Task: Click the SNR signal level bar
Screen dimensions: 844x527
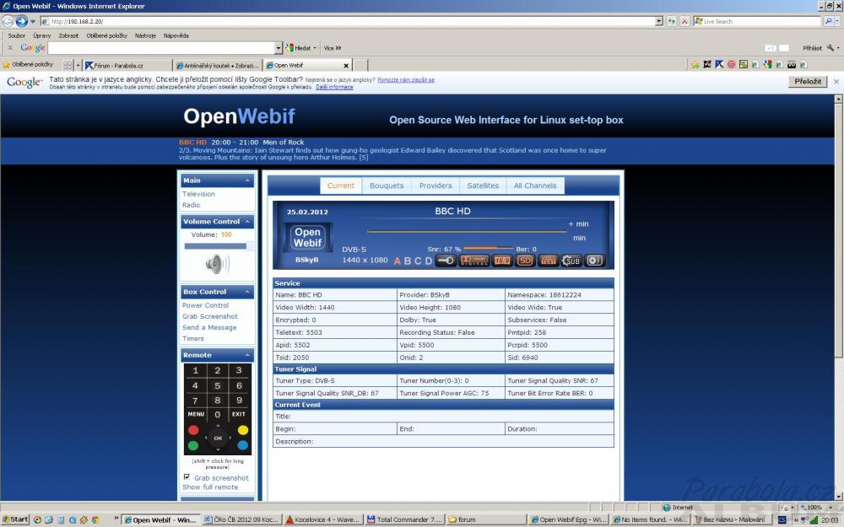Action: [488, 249]
